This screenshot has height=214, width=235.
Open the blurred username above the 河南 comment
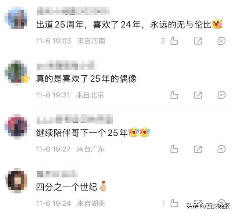coord(73,11)
